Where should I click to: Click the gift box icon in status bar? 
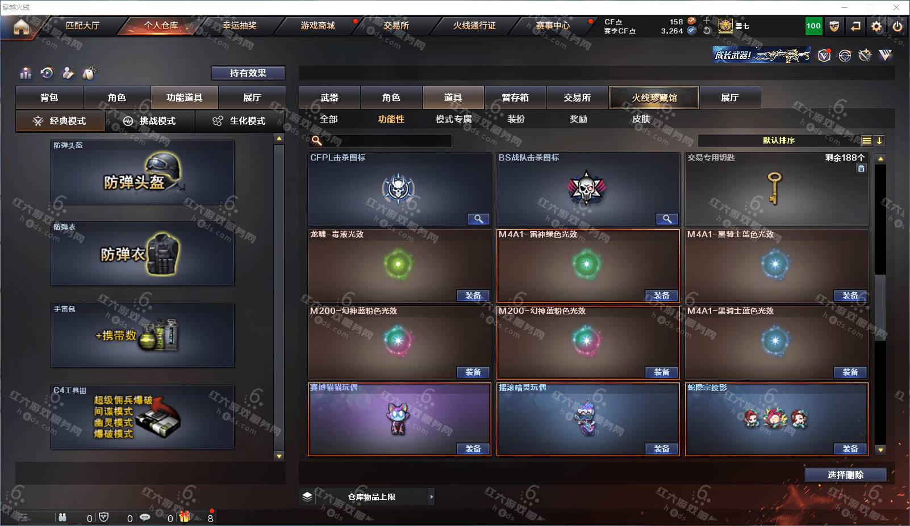click(185, 516)
